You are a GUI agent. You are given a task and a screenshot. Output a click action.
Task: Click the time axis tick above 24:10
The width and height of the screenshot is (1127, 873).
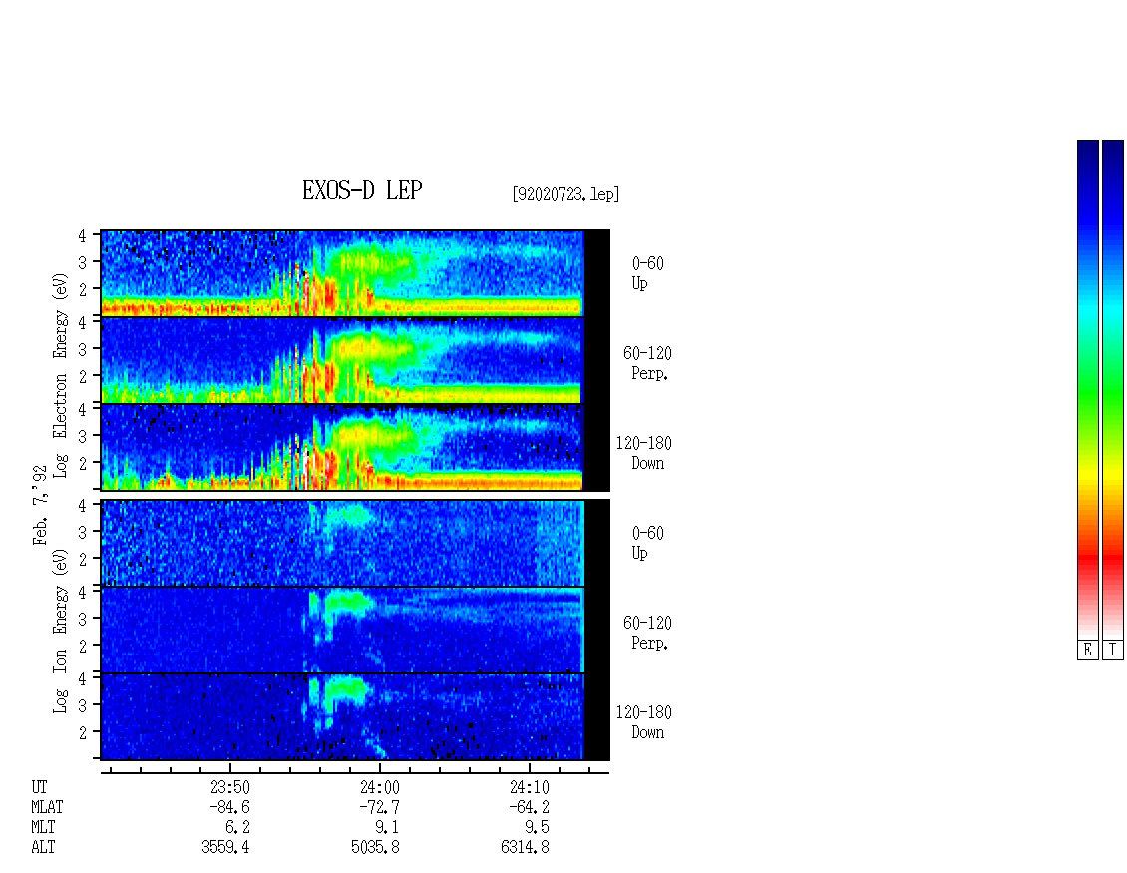click(530, 768)
